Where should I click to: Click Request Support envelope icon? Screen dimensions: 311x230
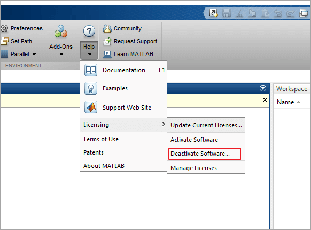[x=107, y=41]
